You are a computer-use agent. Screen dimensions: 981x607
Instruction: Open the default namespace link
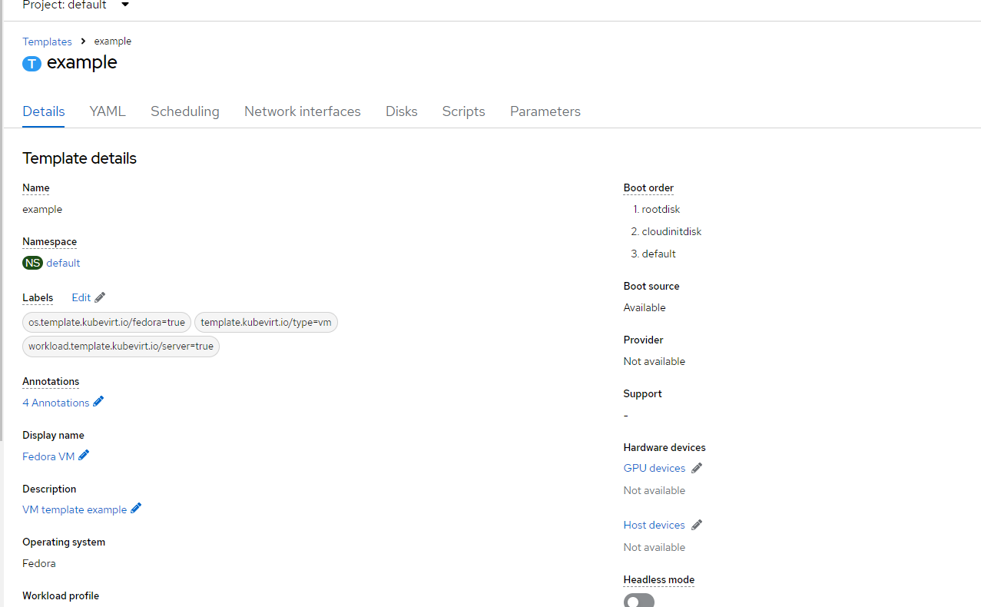click(63, 263)
